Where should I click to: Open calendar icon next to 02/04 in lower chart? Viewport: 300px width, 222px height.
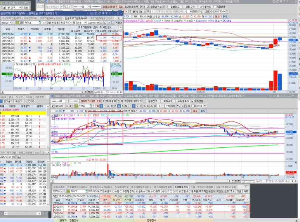[x=205, y=106]
